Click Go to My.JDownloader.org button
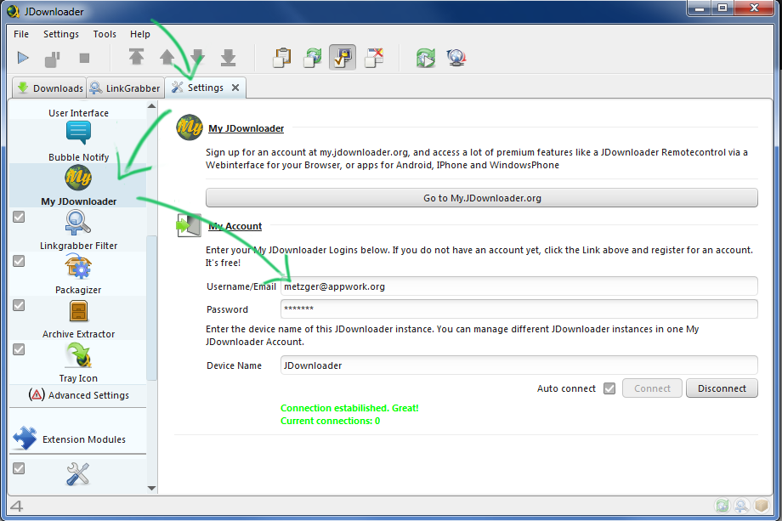Screen dimensions: 782x521 pos(482,198)
